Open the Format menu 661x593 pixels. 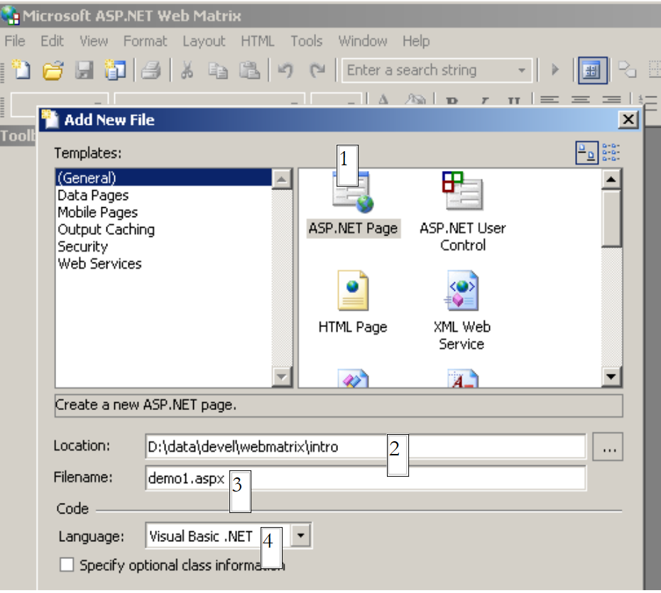pyautogui.click(x=145, y=41)
